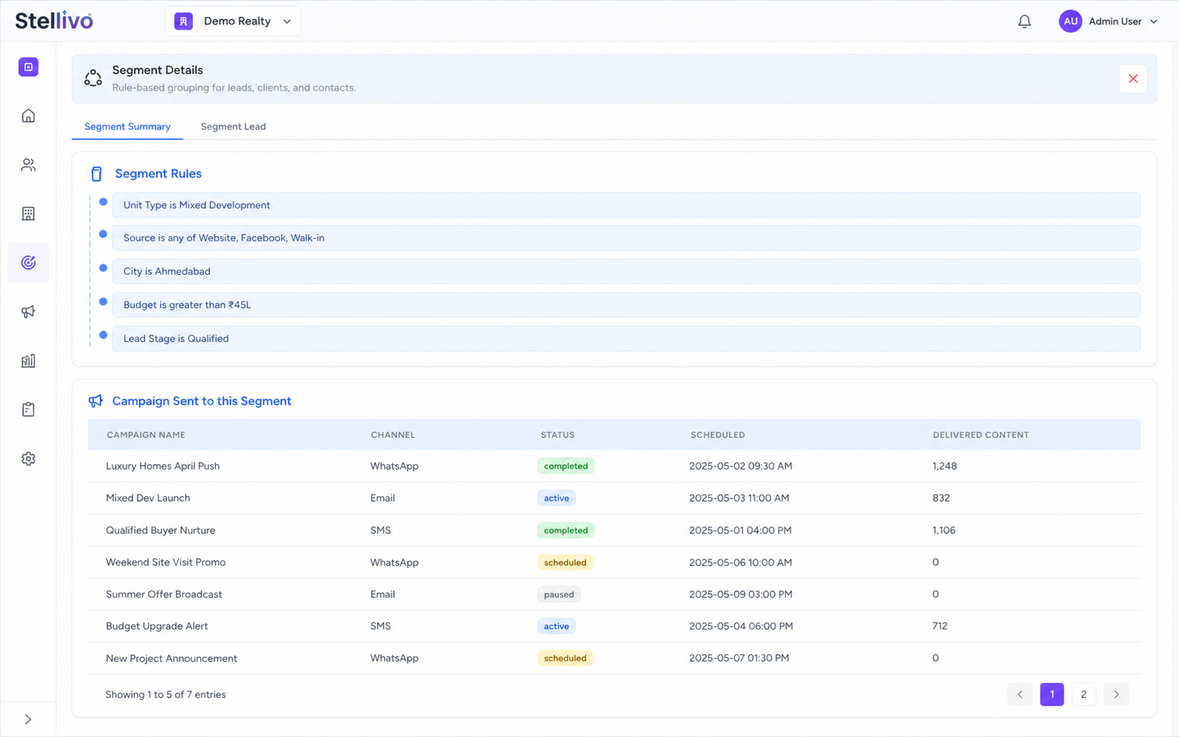Expand the Admin User menu chevron
This screenshot has width=1179, height=737.
(1154, 22)
